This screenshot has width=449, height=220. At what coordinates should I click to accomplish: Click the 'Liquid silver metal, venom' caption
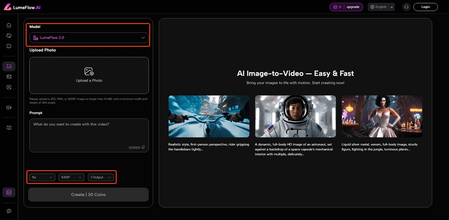(381, 147)
